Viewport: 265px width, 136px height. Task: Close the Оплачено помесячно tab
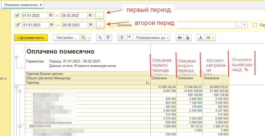pos(41,5)
